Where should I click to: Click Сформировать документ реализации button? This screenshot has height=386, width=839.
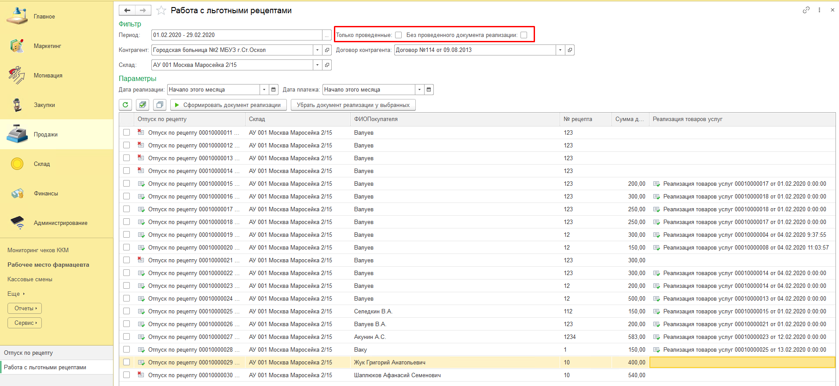(228, 105)
